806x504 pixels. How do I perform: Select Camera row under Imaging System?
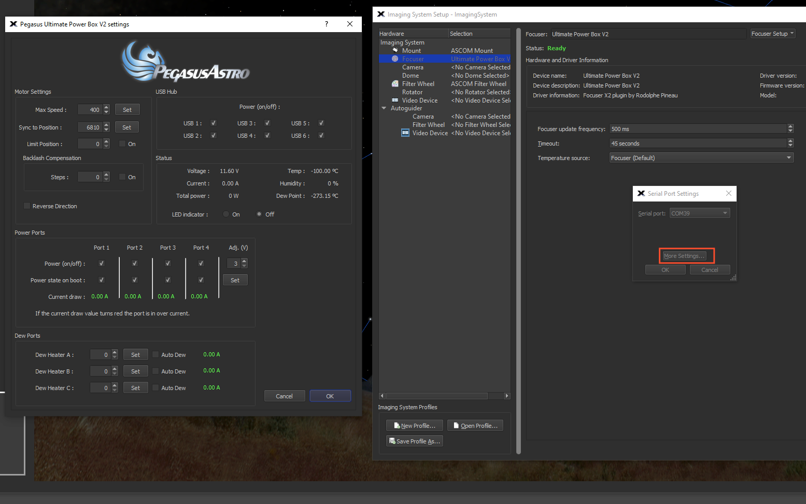pos(445,67)
